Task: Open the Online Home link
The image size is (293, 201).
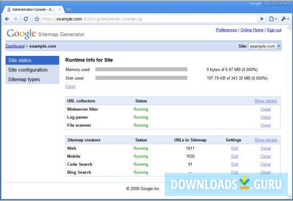Action: click(x=252, y=30)
